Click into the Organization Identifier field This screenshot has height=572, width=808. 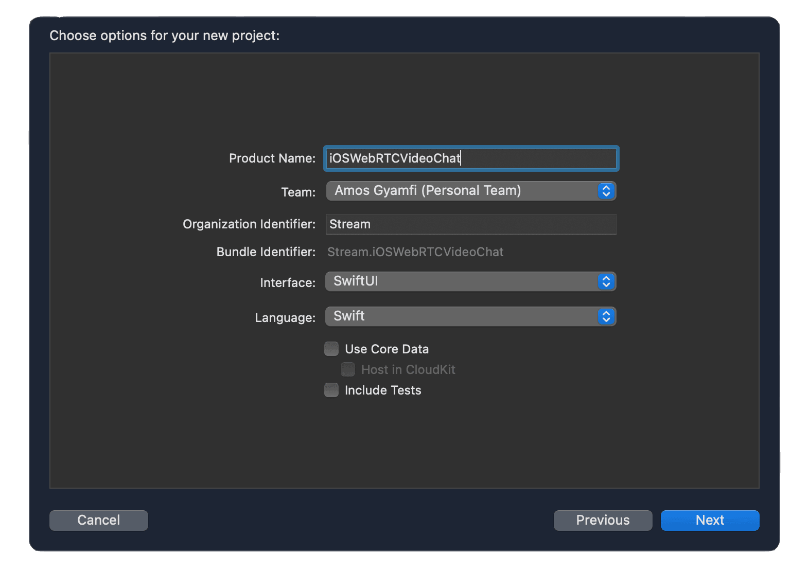pyautogui.click(x=471, y=224)
